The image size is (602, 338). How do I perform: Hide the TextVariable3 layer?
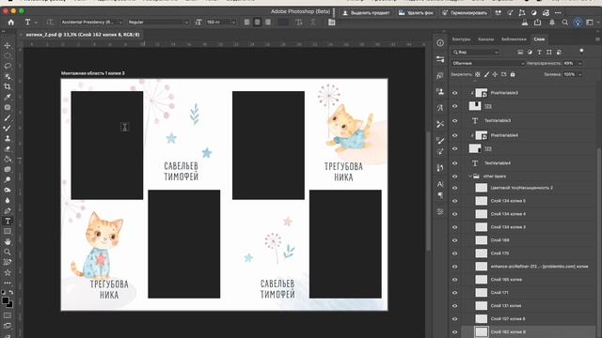tap(455, 121)
